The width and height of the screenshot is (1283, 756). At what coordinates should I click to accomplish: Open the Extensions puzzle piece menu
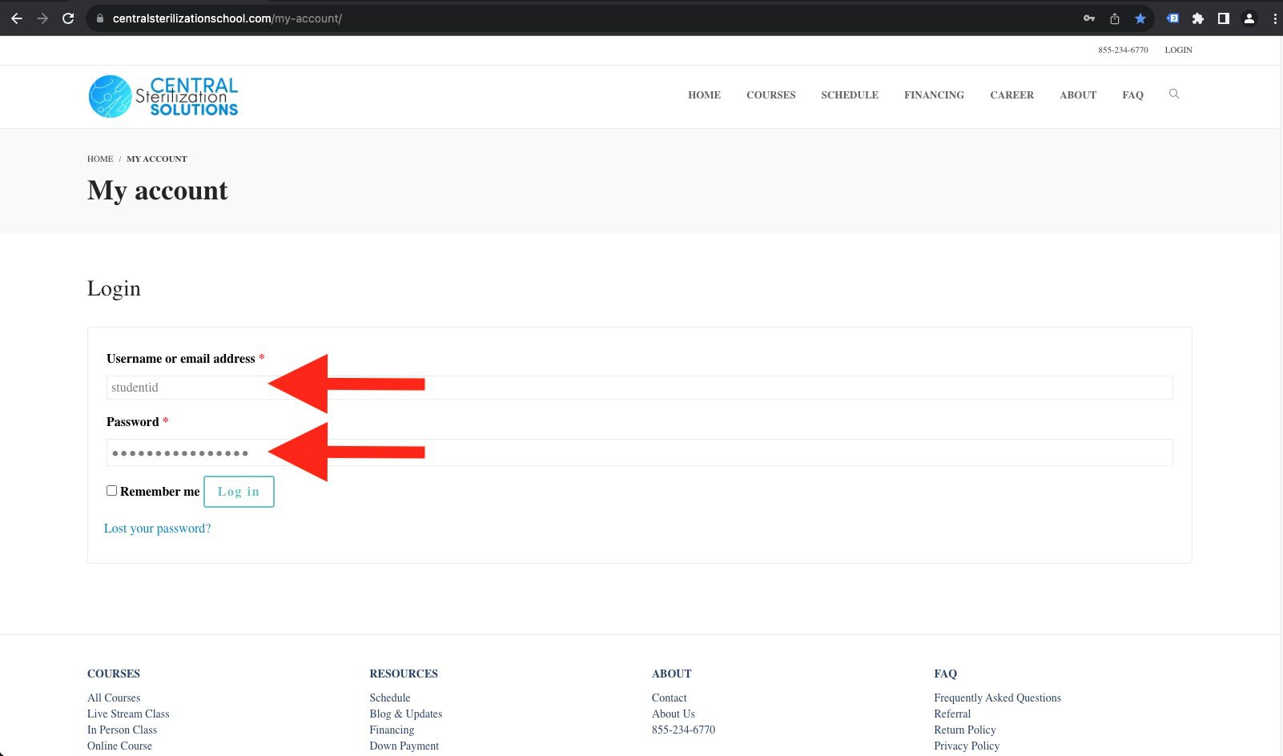tap(1198, 18)
